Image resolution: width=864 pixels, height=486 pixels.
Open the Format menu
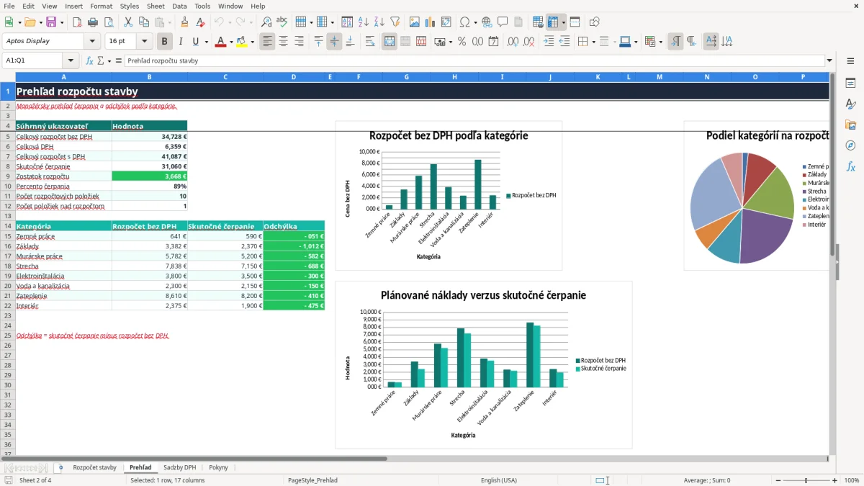pyautogui.click(x=101, y=6)
